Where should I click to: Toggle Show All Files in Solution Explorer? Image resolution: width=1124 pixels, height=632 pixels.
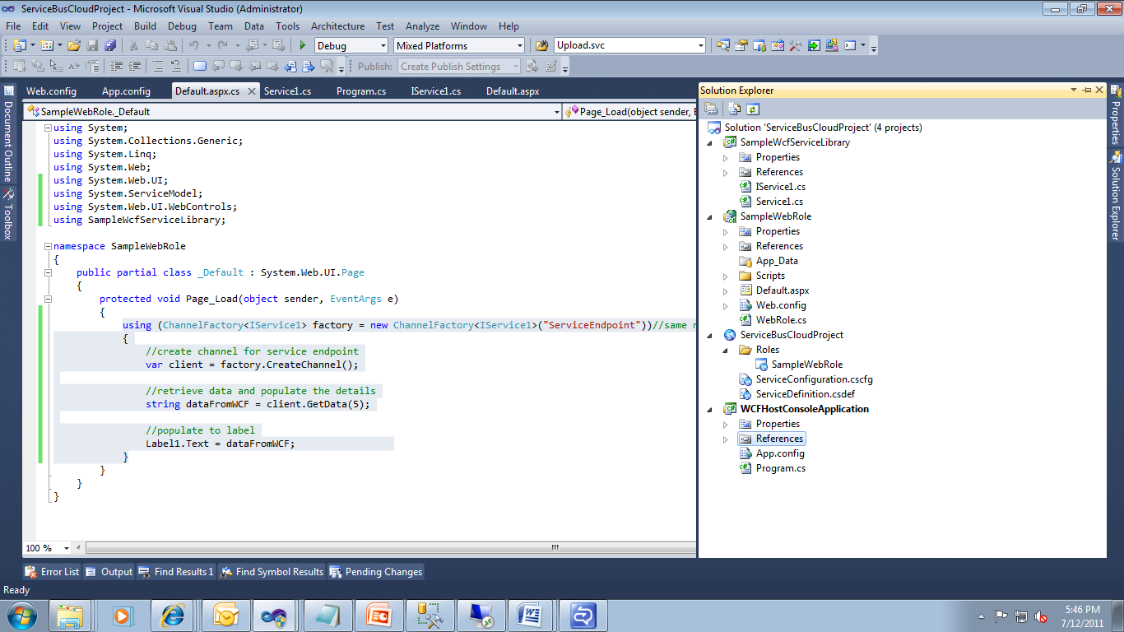click(734, 108)
